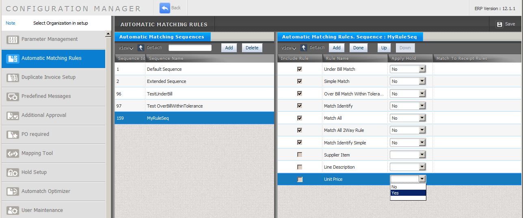The image size is (523, 218).
Task: Uncheck Include Rule for Under Bill Match
Action: point(300,69)
